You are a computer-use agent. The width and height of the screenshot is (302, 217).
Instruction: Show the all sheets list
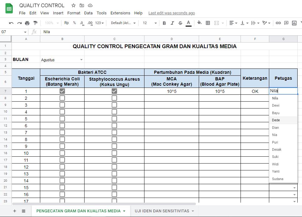23,211
